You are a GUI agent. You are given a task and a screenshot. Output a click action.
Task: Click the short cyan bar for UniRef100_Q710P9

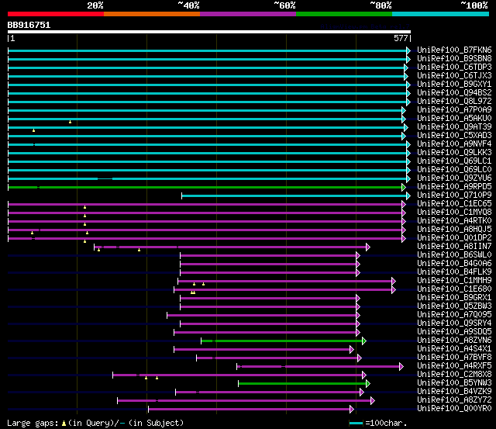click(294, 196)
